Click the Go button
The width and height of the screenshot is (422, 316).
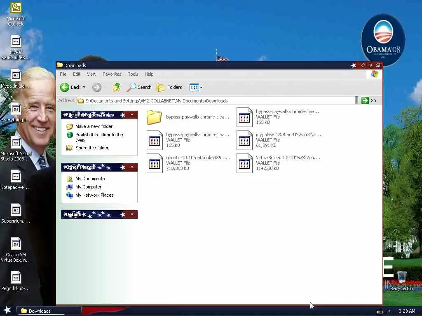point(369,100)
